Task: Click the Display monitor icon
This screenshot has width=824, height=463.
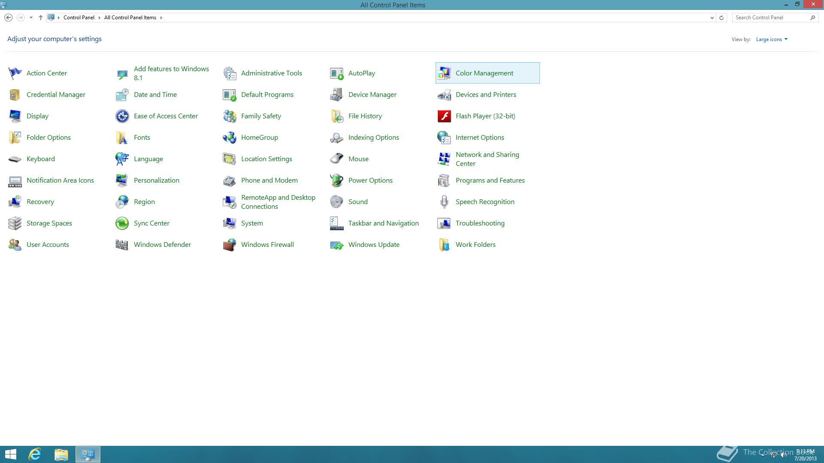Action: [15, 116]
